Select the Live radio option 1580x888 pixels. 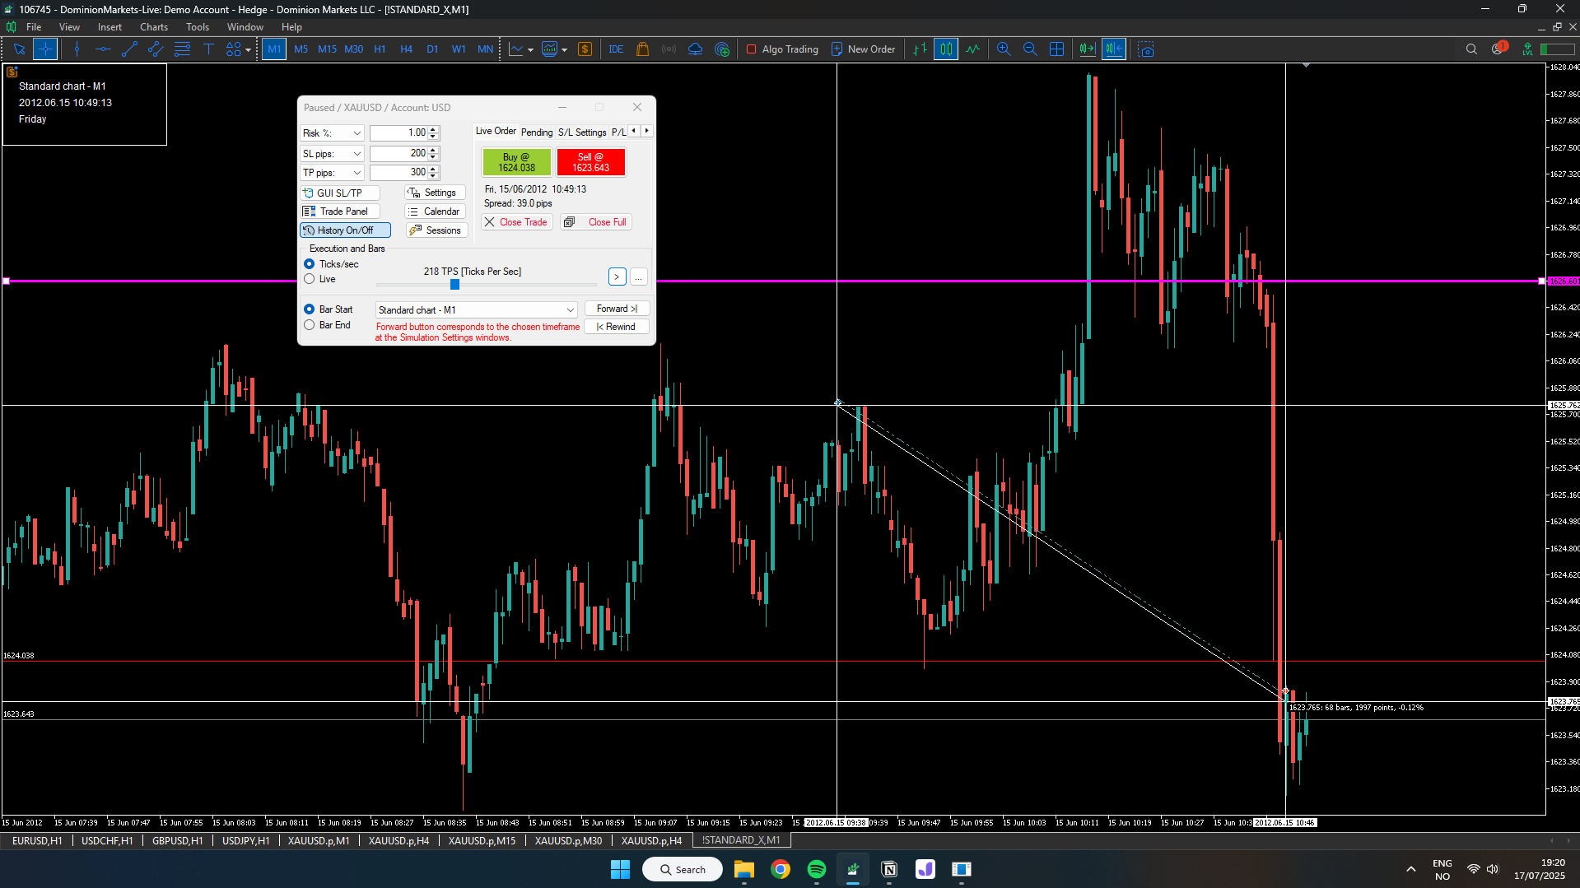(310, 279)
